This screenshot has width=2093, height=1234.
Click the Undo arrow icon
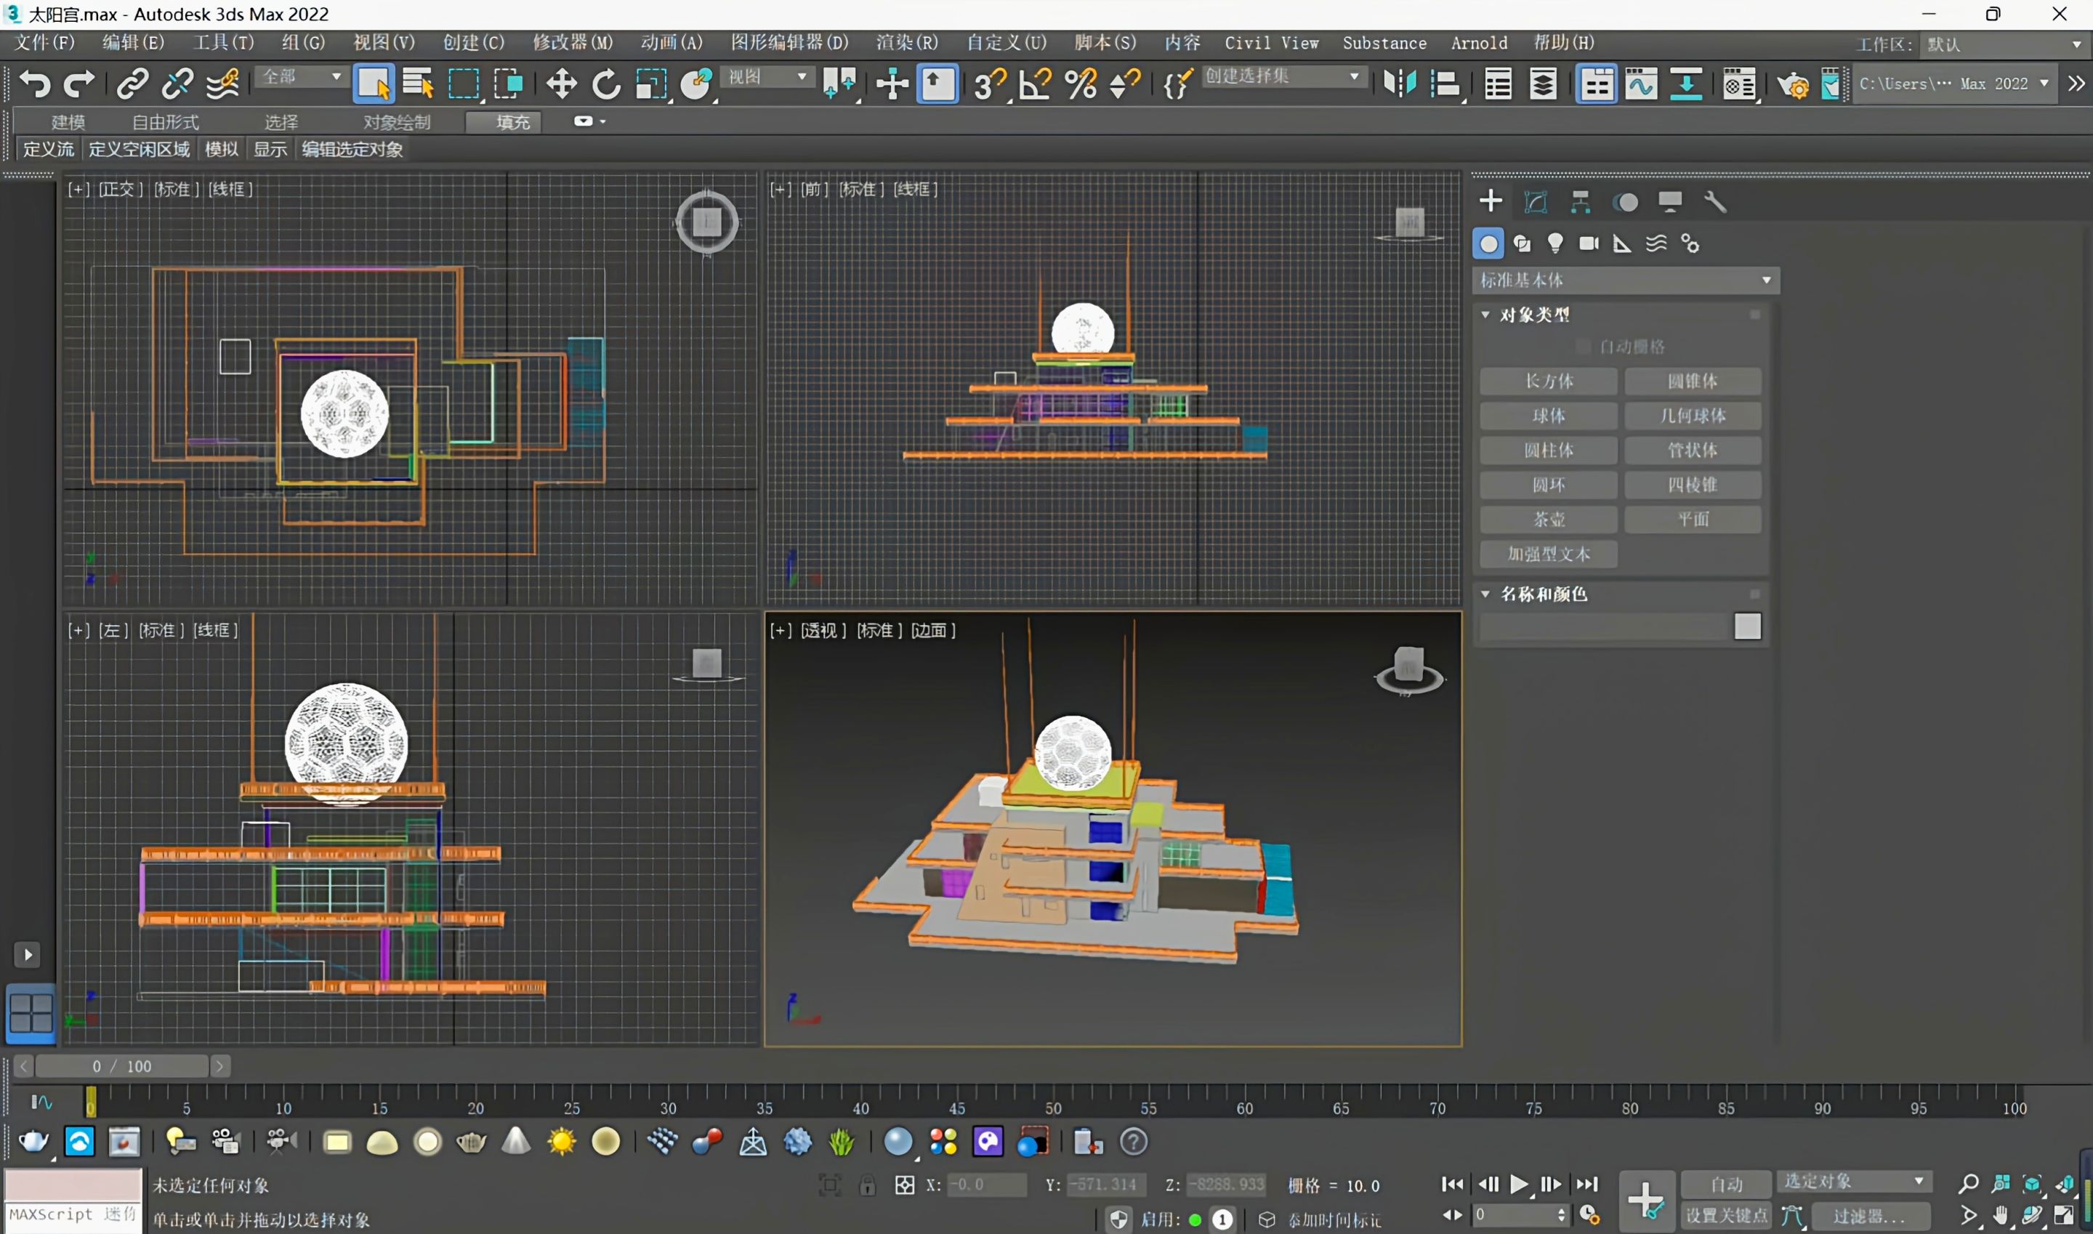[35, 84]
